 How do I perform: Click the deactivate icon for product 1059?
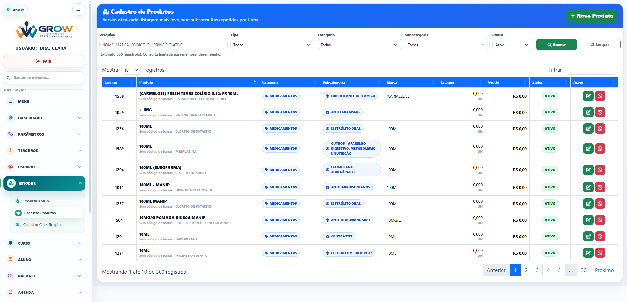(600, 112)
